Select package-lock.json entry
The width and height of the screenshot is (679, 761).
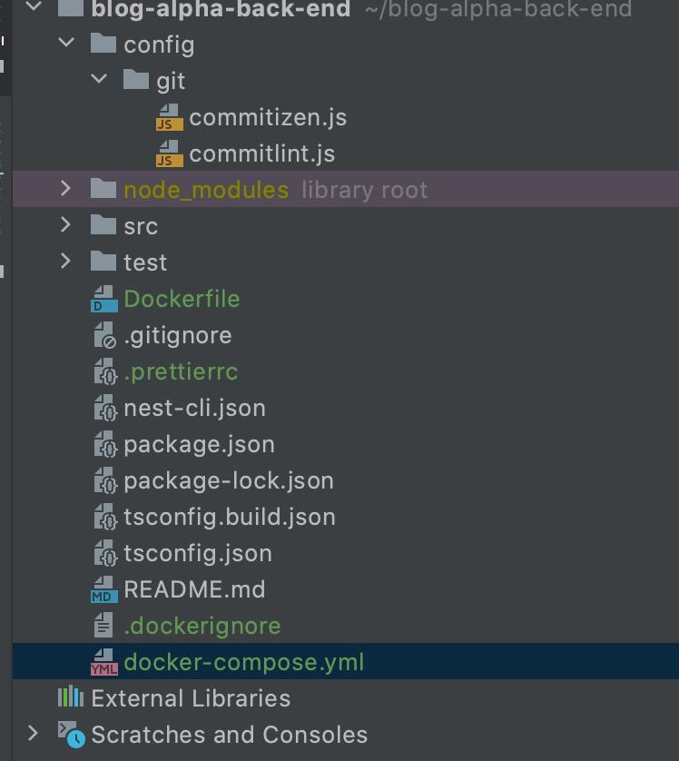pyautogui.click(x=229, y=481)
